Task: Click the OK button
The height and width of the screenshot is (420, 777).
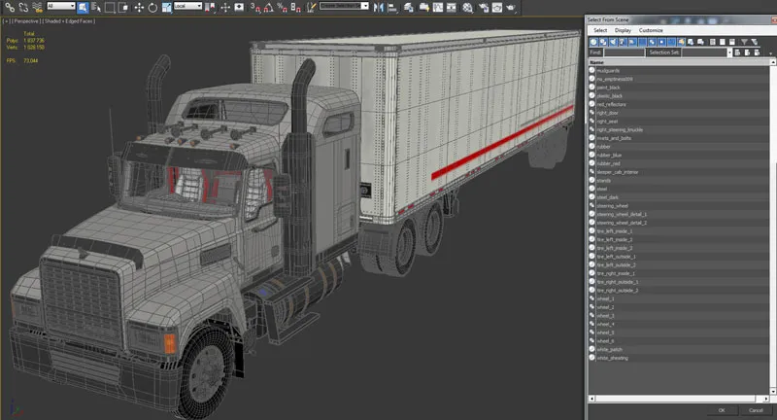Action: pyautogui.click(x=721, y=410)
